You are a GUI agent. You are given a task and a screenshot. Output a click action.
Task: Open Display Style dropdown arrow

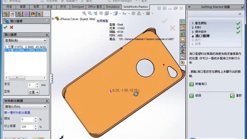click(x=120, y=14)
